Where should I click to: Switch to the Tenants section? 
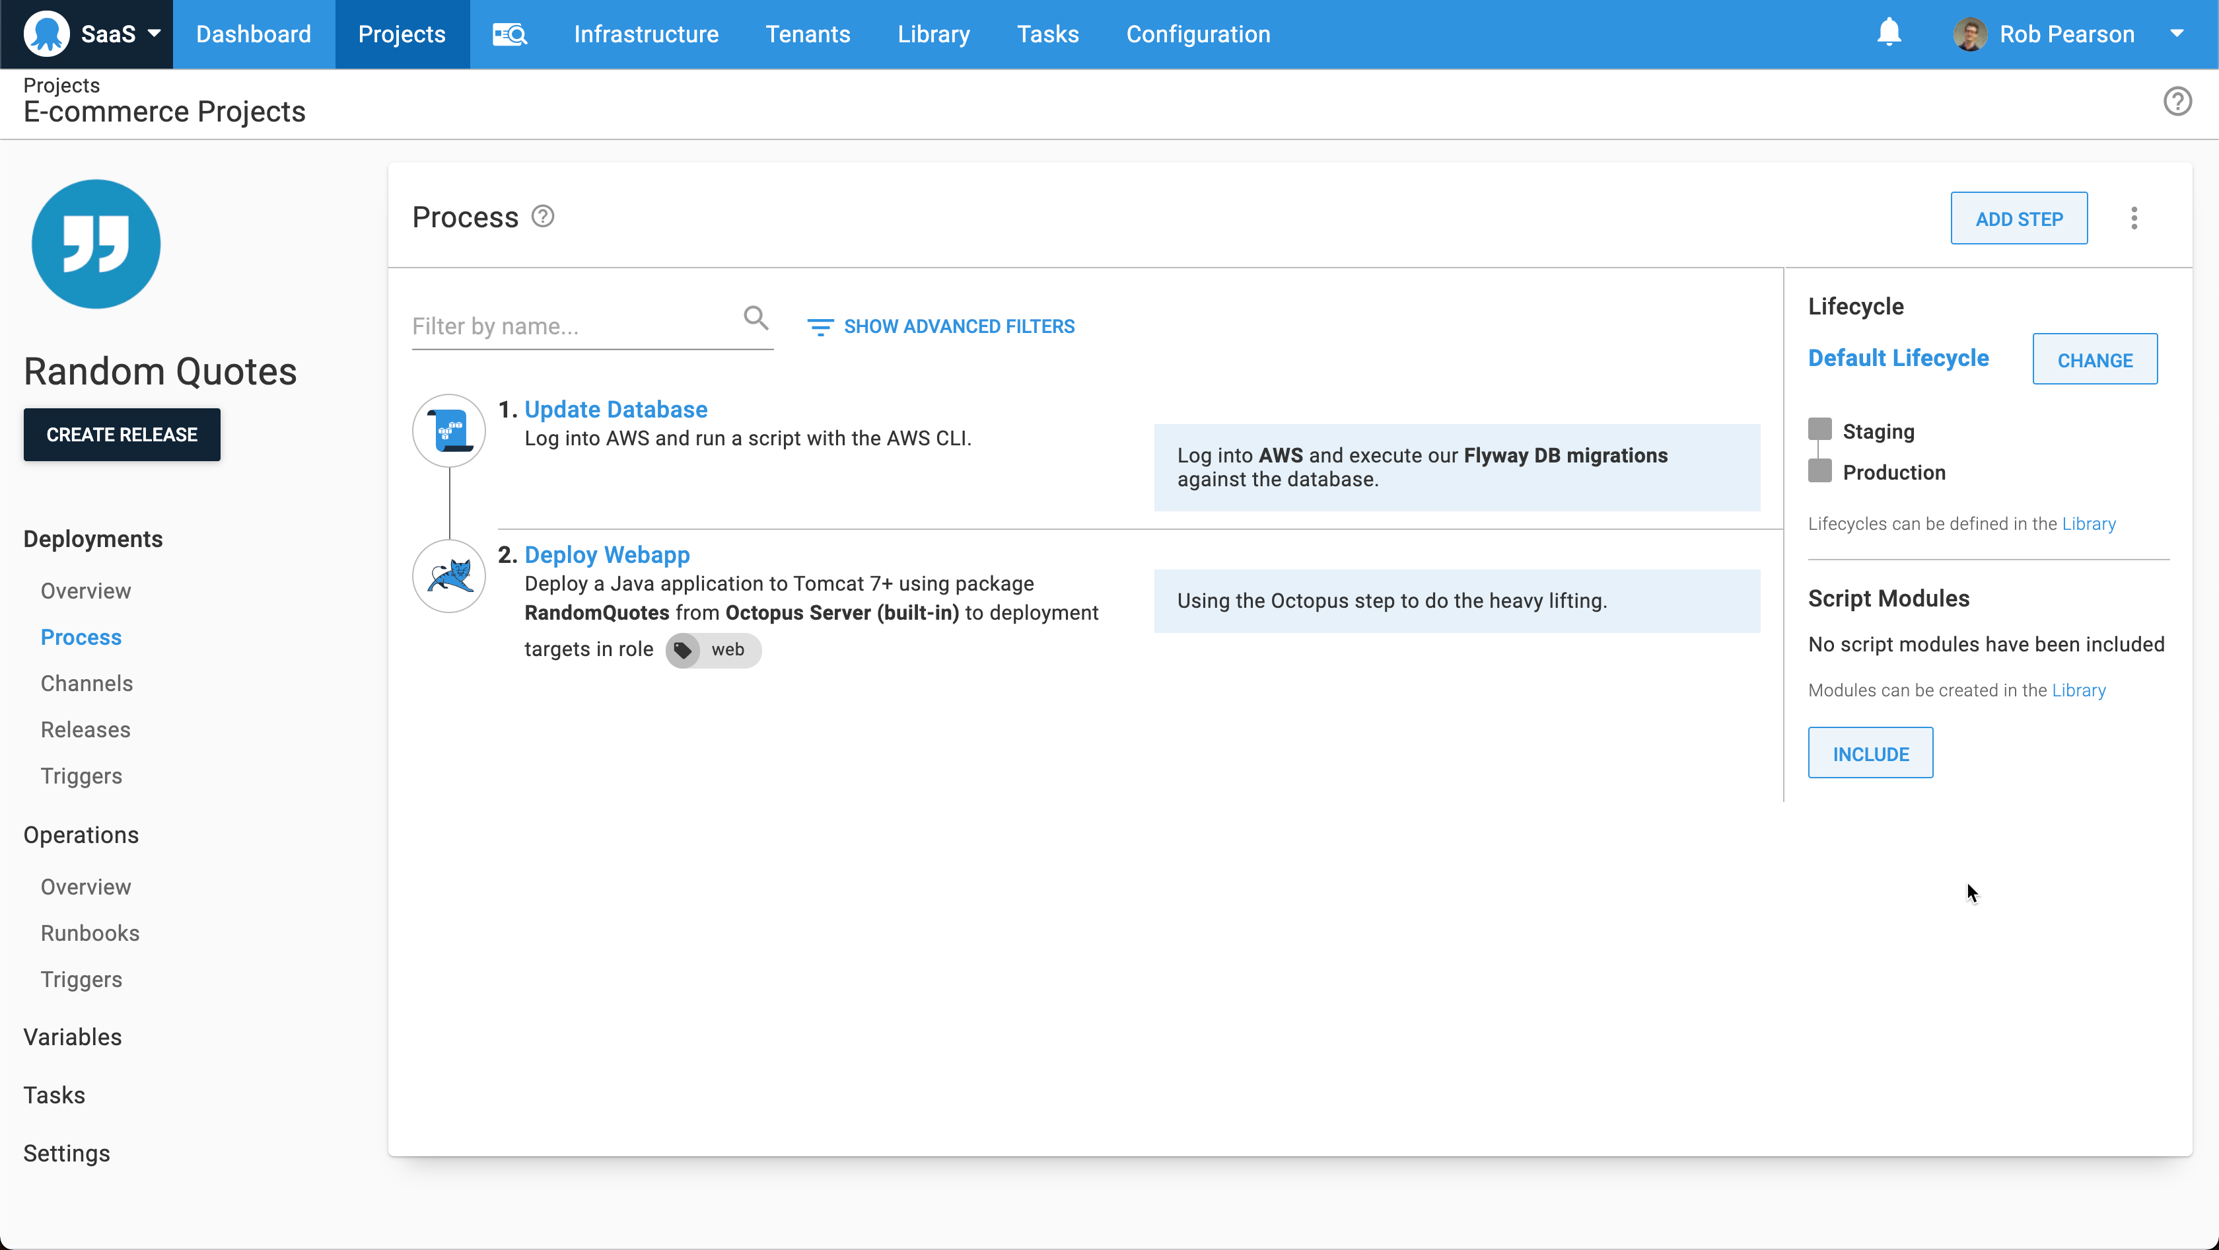click(x=807, y=34)
